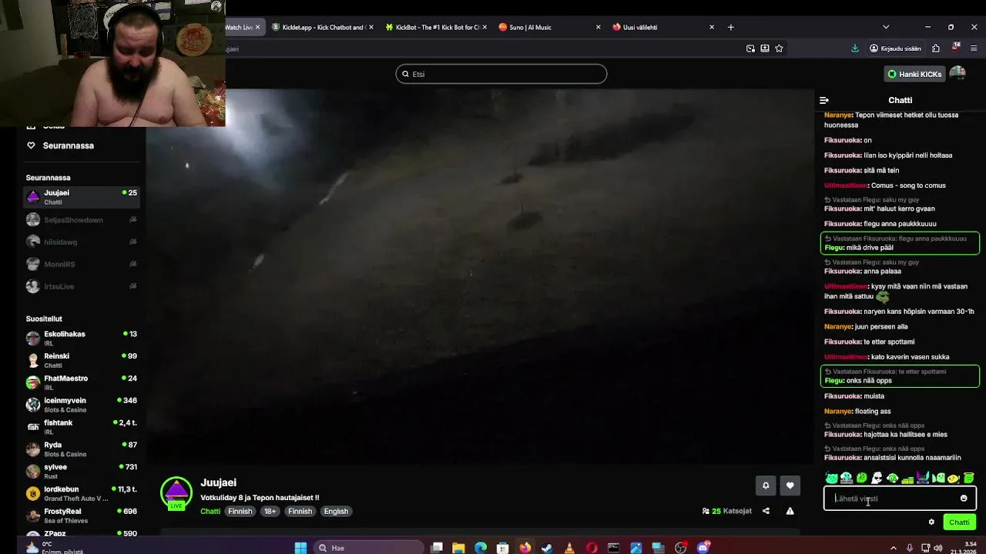Report the stream with the warning triangle icon

coord(790,511)
